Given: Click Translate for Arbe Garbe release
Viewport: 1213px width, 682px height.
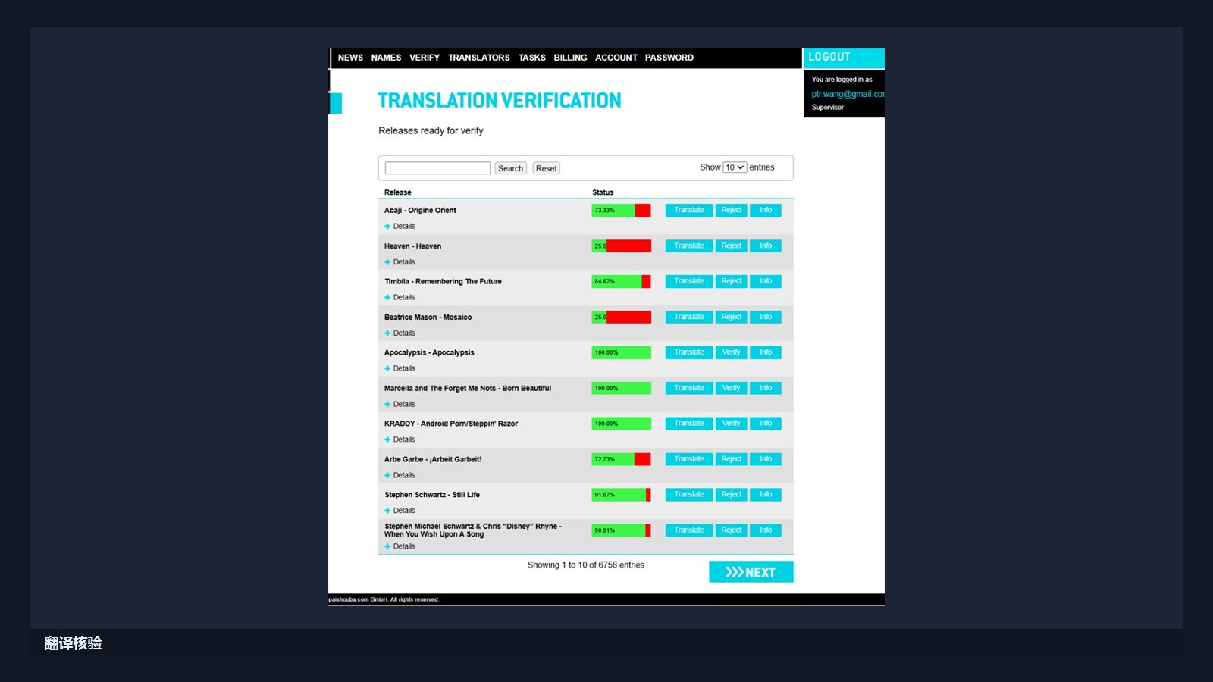Looking at the screenshot, I should click(x=689, y=459).
